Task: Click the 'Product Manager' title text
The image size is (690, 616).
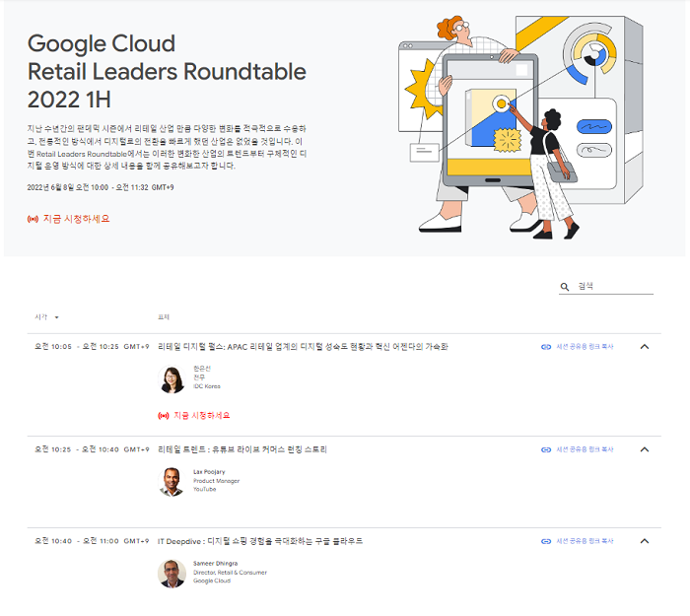Action: 216,481
